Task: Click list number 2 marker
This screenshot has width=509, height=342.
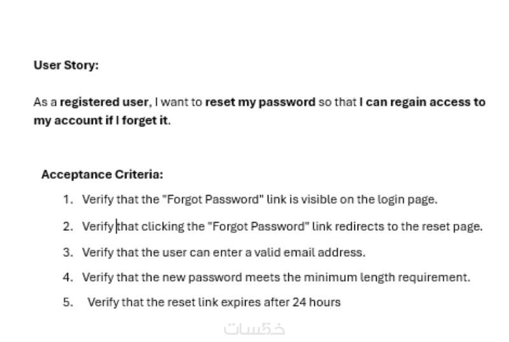Action: tap(67, 226)
